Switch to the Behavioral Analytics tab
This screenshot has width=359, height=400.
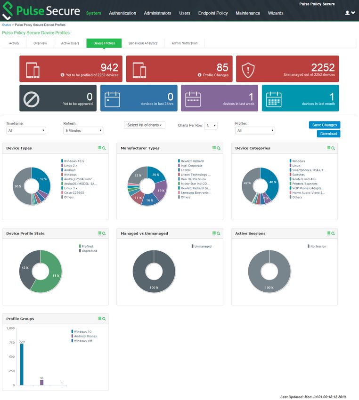coord(143,43)
